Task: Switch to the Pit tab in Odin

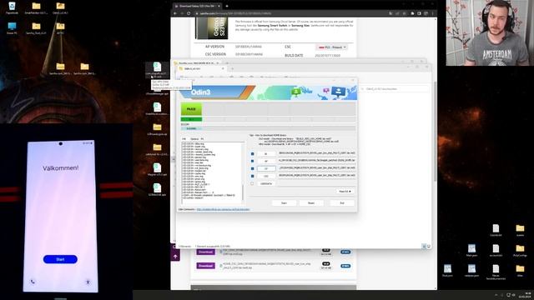Action: (x=202, y=139)
